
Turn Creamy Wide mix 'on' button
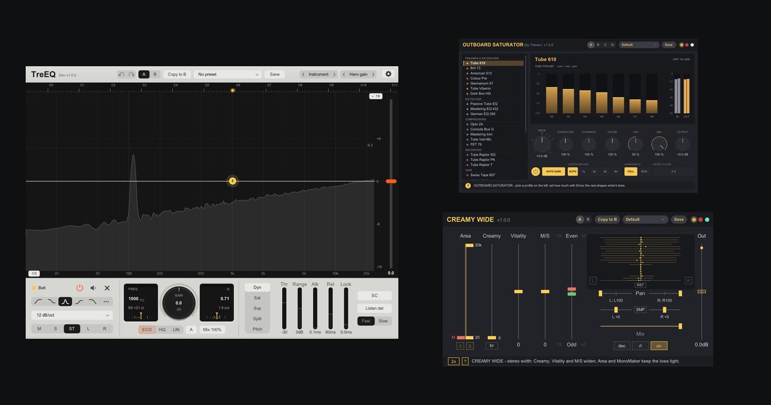pos(659,346)
